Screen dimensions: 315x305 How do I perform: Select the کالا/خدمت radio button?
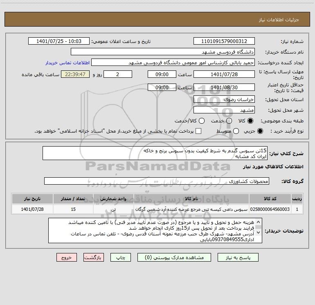202,121
